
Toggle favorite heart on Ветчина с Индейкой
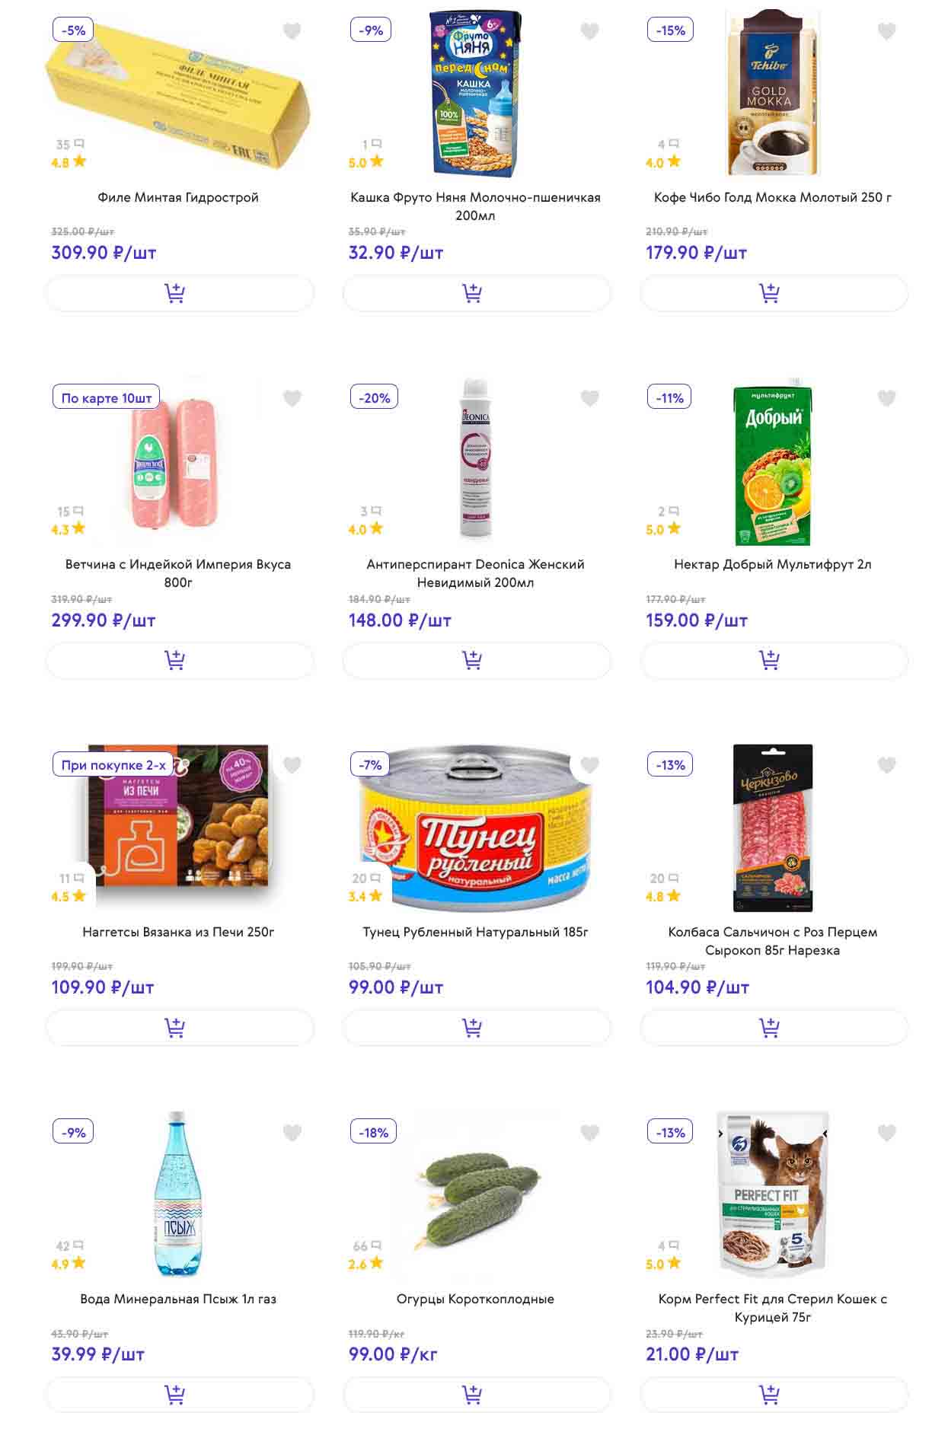tap(292, 398)
